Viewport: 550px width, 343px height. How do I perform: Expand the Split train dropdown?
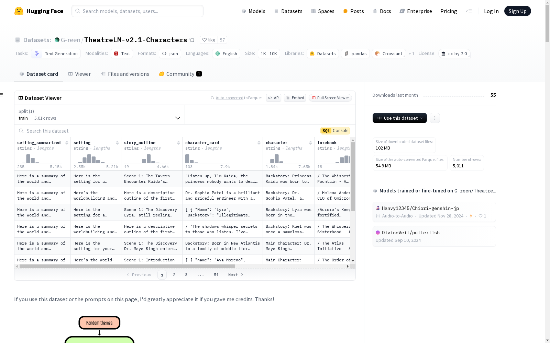[100, 115]
